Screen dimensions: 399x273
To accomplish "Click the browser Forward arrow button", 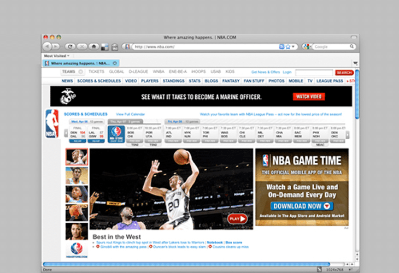I will pos(56,46).
